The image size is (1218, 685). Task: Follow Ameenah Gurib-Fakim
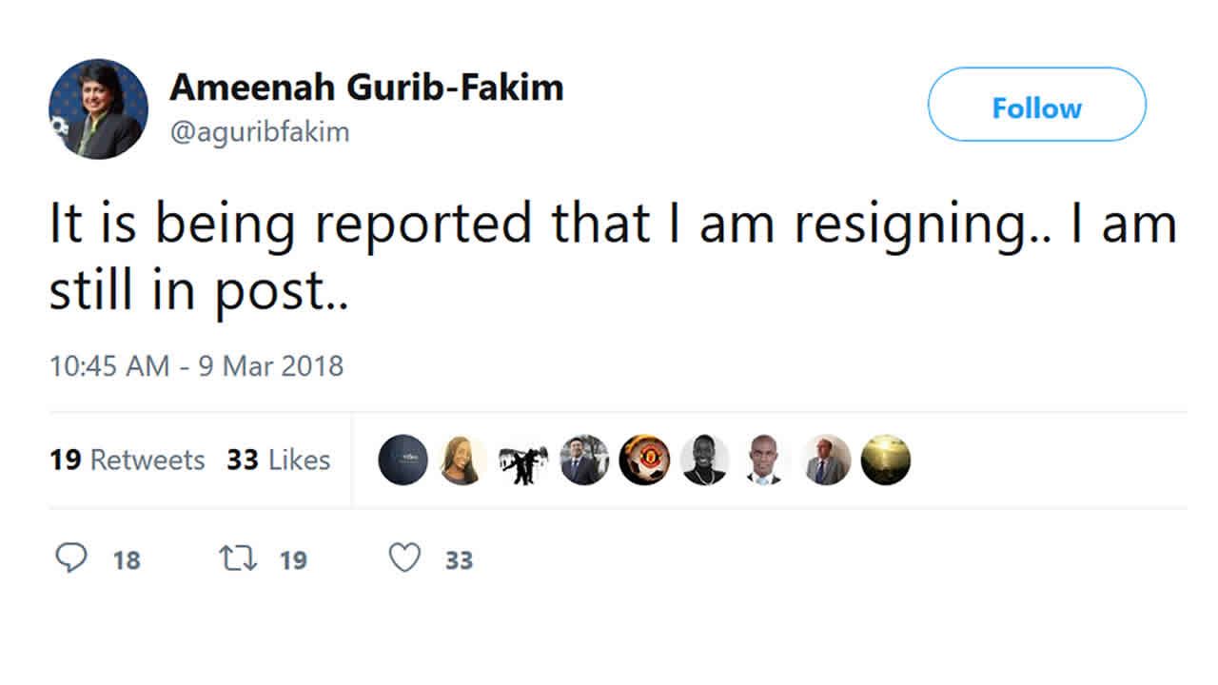tap(1036, 108)
